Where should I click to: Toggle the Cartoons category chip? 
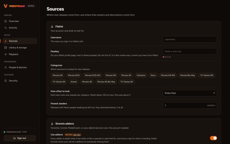point(141,75)
